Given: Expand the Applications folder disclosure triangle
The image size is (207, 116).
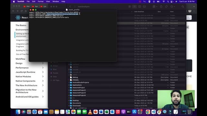Looking at the screenshot, I should click(x=69, y=85).
